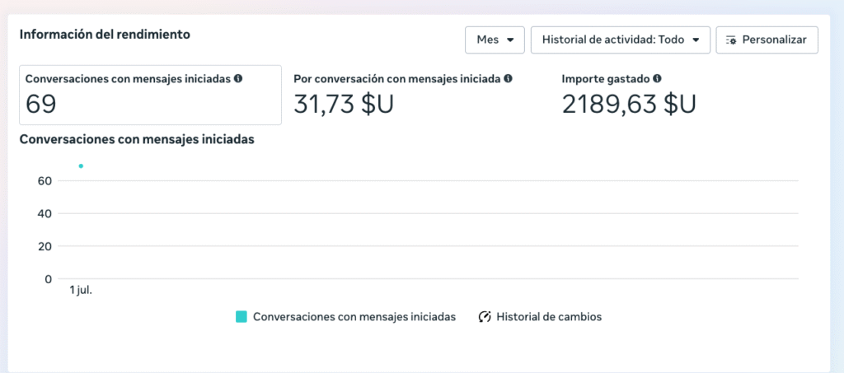Click the 2189,63 $U amount value
This screenshot has height=373, width=844.
tap(629, 105)
